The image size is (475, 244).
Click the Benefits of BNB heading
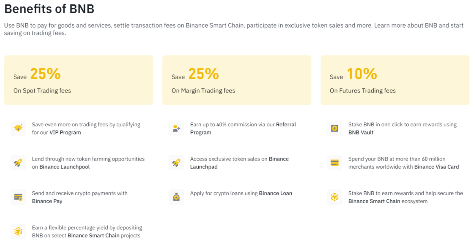pyautogui.click(x=49, y=9)
